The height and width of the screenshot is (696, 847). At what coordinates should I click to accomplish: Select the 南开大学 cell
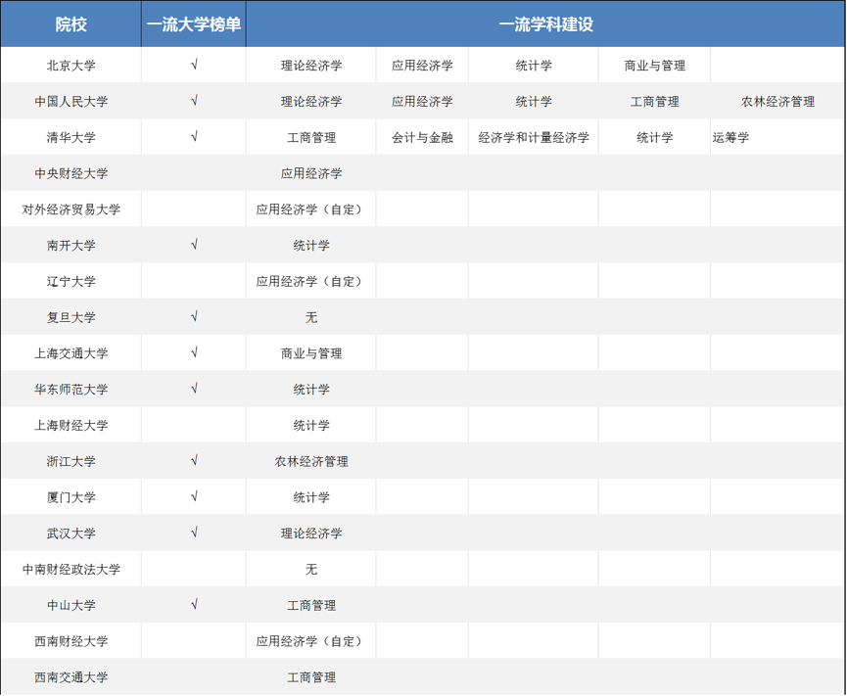pyautogui.click(x=71, y=245)
